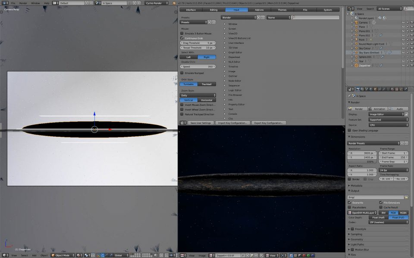The width and height of the screenshot is (414, 258).
Task: Click the Camera object icon in outliner
Action: [357, 22]
